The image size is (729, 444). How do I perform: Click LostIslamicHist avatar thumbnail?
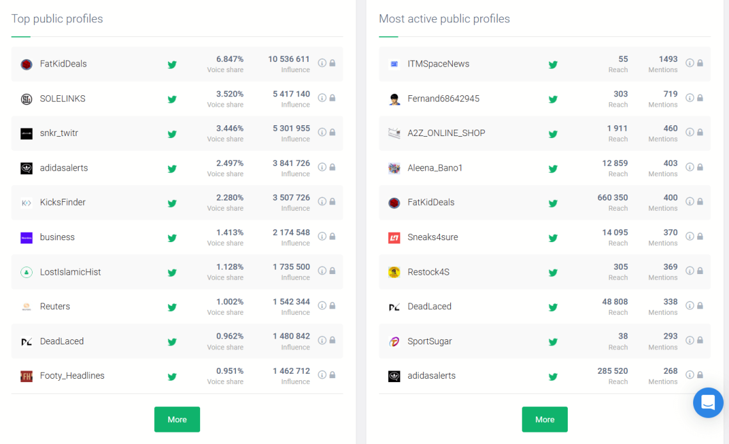[26, 272]
